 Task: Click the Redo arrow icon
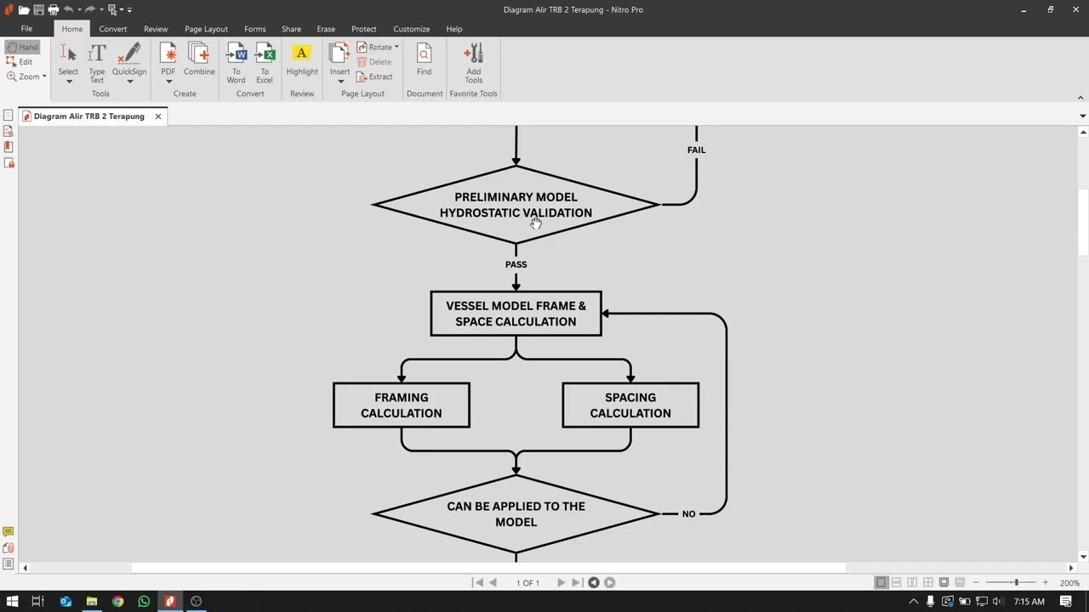[x=89, y=9]
